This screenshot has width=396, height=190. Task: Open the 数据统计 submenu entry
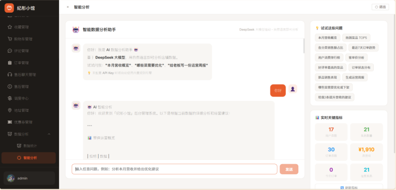(29, 146)
